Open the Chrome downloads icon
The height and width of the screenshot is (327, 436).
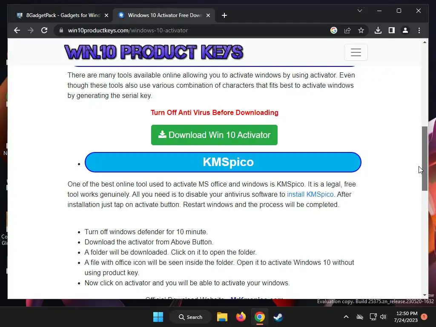[378, 30]
